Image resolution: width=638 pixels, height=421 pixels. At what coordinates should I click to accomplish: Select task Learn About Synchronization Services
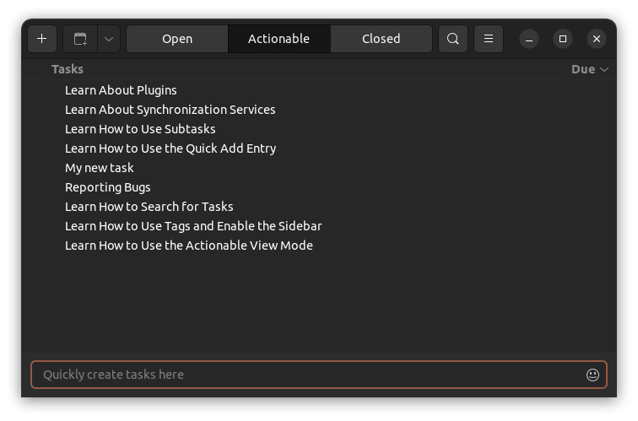tap(319, 110)
